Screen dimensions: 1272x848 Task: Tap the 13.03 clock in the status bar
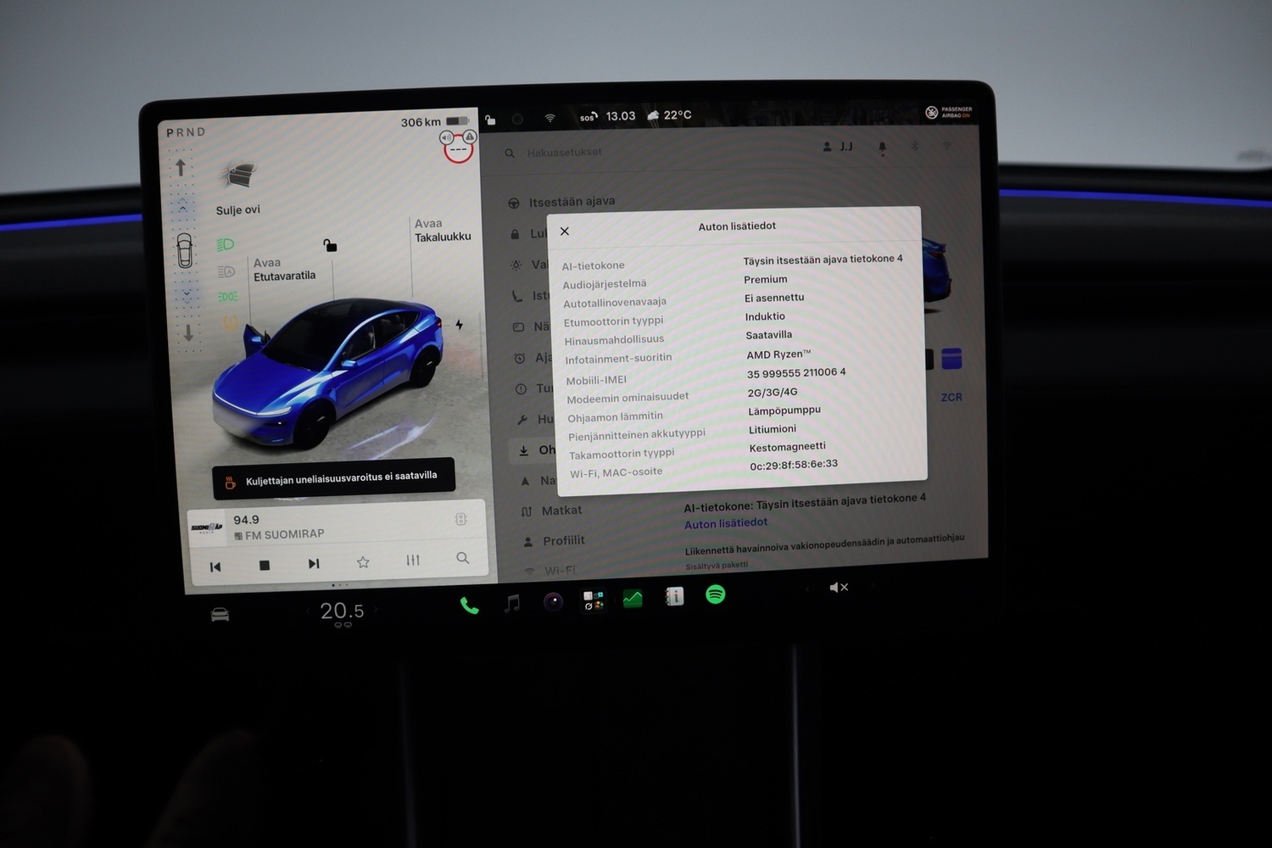click(x=621, y=116)
